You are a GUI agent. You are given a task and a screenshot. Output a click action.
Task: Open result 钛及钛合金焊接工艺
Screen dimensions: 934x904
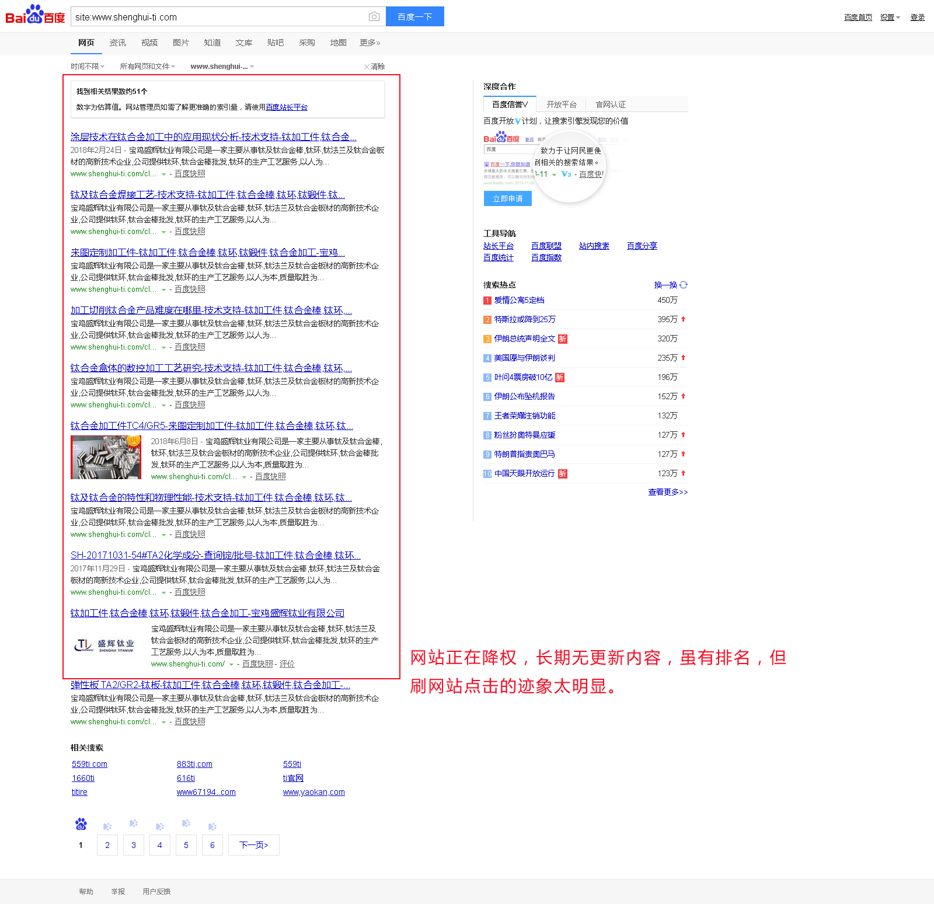tap(208, 194)
